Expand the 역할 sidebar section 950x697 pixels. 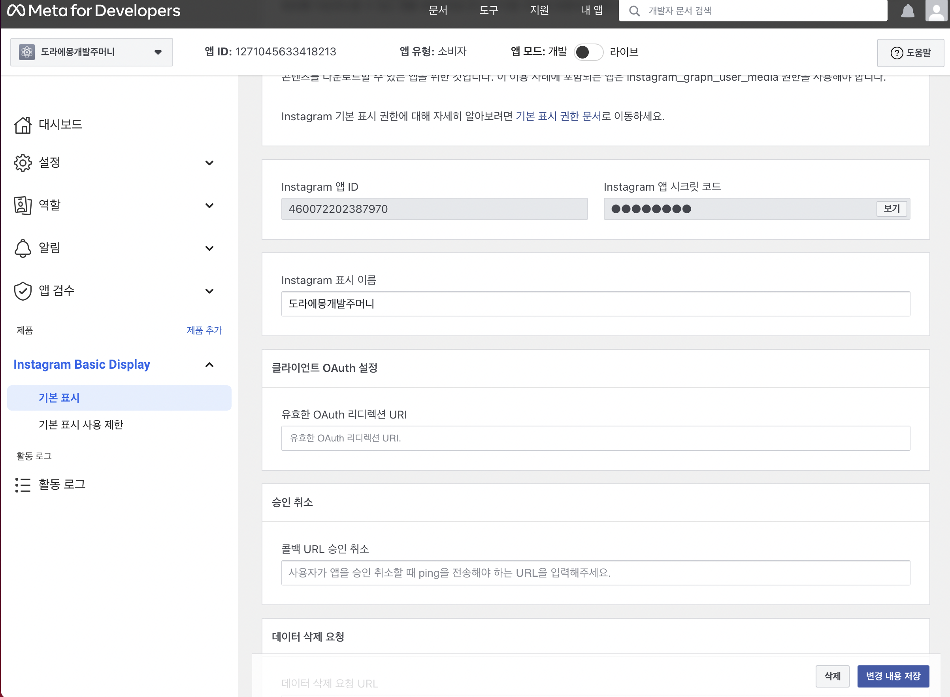click(209, 205)
